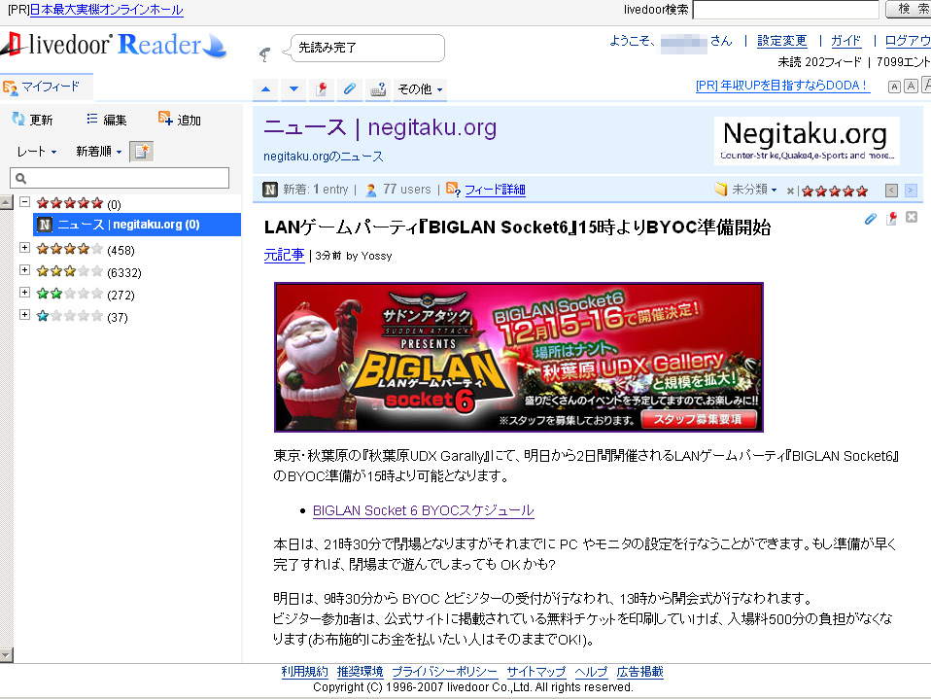Open keyboard shortcuts help icon

pyautogui.click(x=378, y=89)
